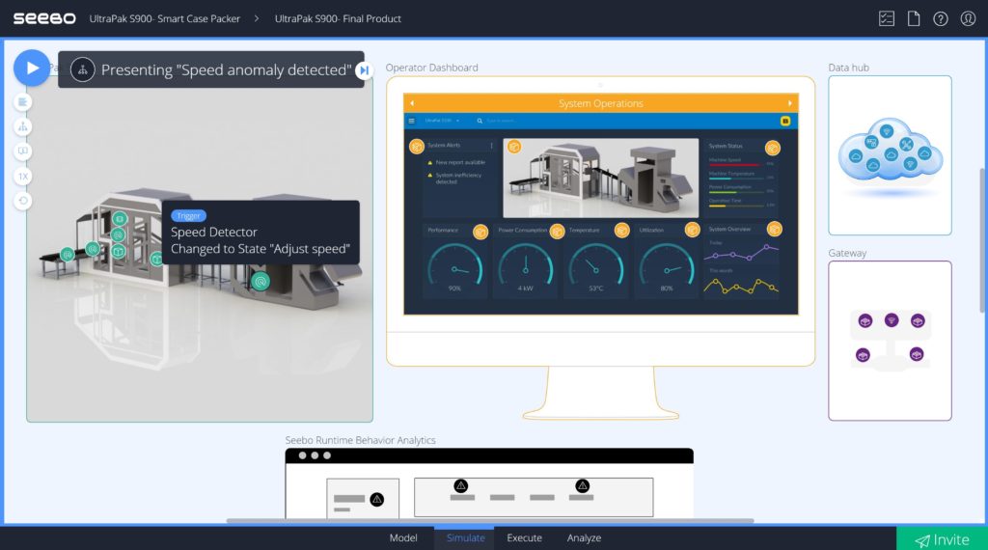
Task: Click the Trigger badge in the tooltip
Action: pos(188,216)
